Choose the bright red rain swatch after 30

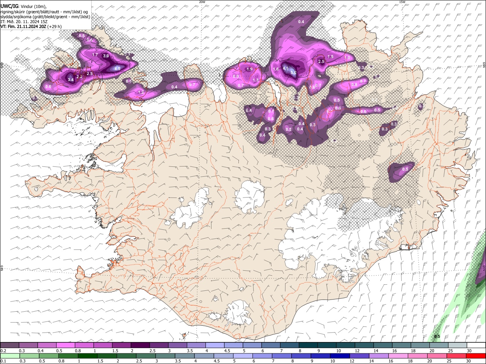(475, 356)
